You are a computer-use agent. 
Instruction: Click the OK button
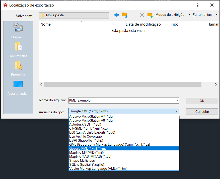point(202,101)
